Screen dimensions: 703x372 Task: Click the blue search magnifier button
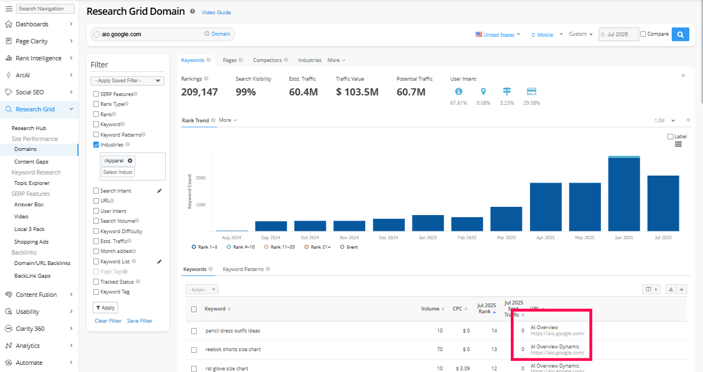tap(680, 35)
